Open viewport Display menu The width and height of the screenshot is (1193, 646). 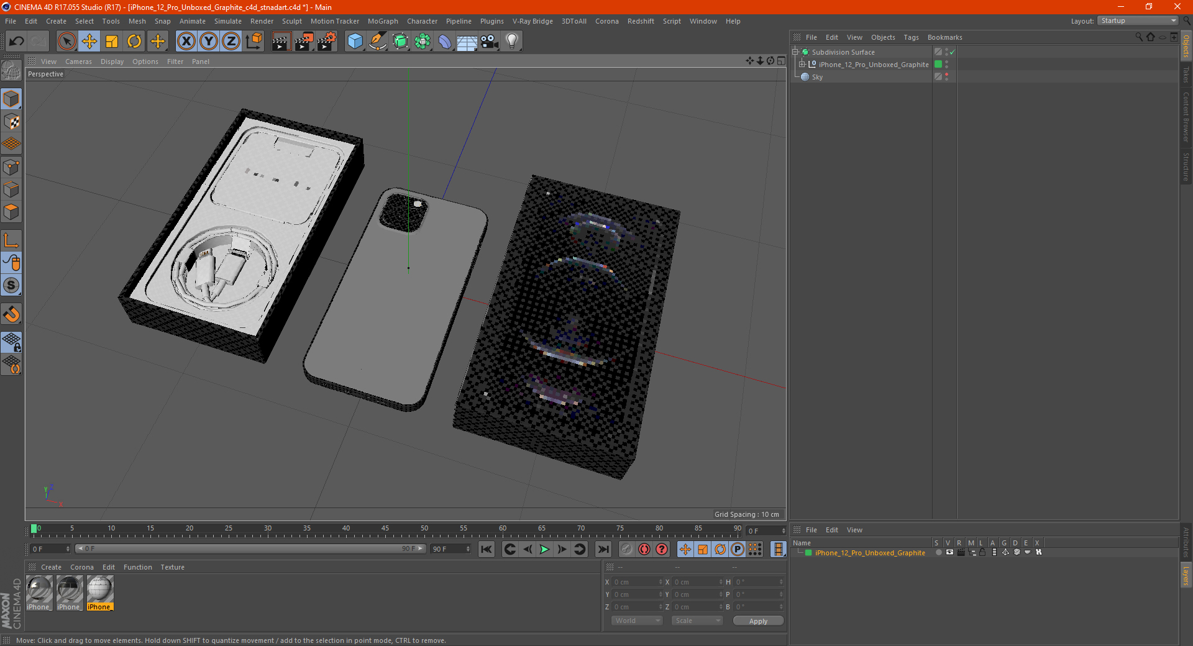(112, 61)
